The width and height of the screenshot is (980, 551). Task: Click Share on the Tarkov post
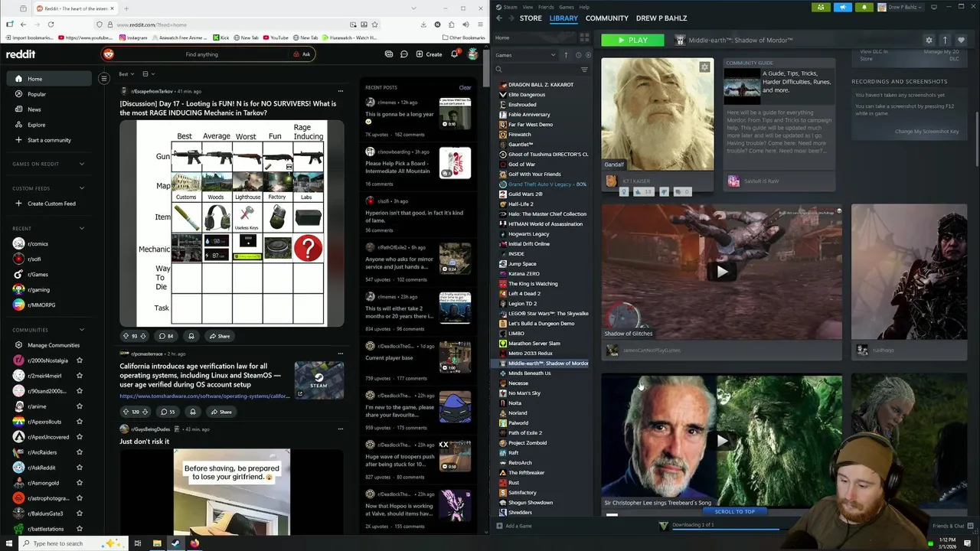219,336
